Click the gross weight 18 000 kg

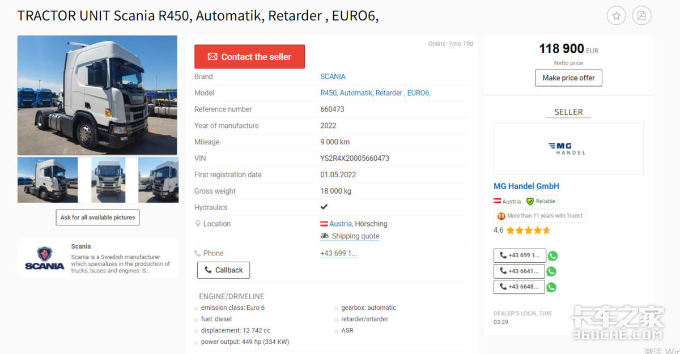coord(335,191)
